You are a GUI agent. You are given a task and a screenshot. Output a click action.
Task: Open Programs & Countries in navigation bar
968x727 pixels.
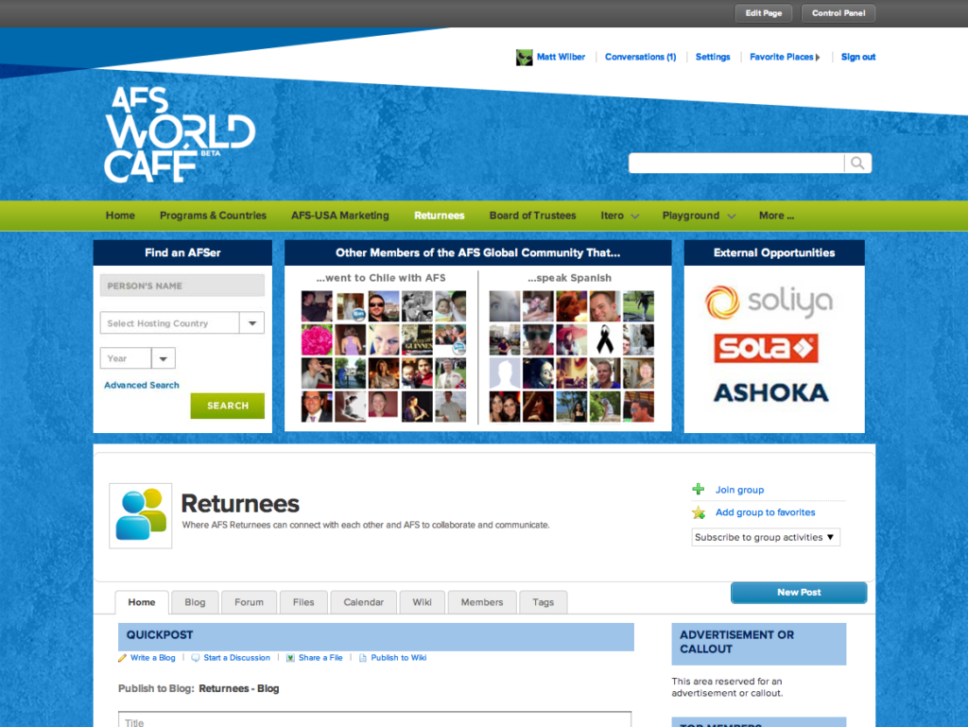coord(213,216)
